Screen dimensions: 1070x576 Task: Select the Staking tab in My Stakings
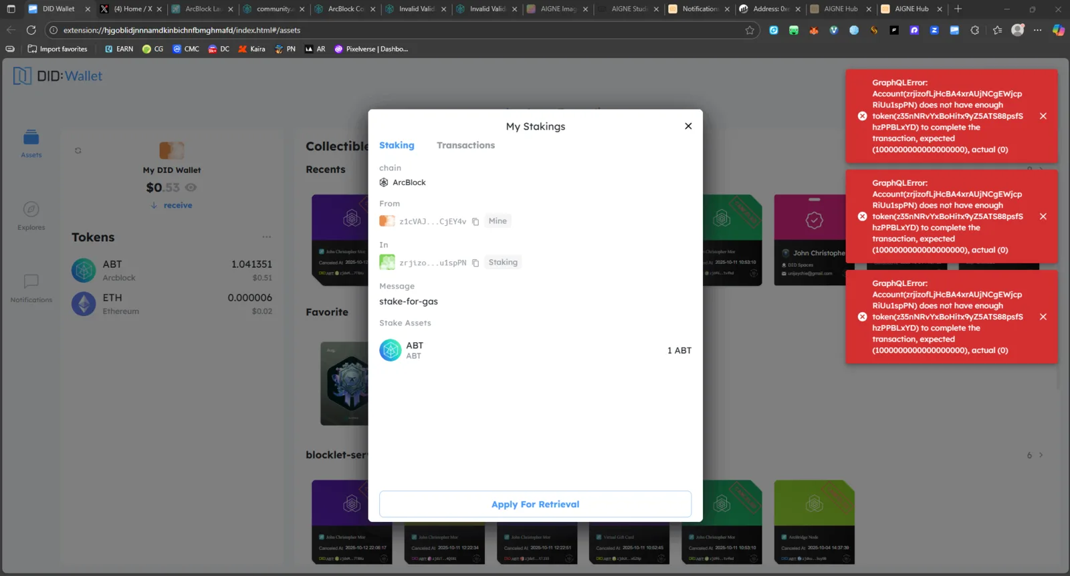click(397, 146)
